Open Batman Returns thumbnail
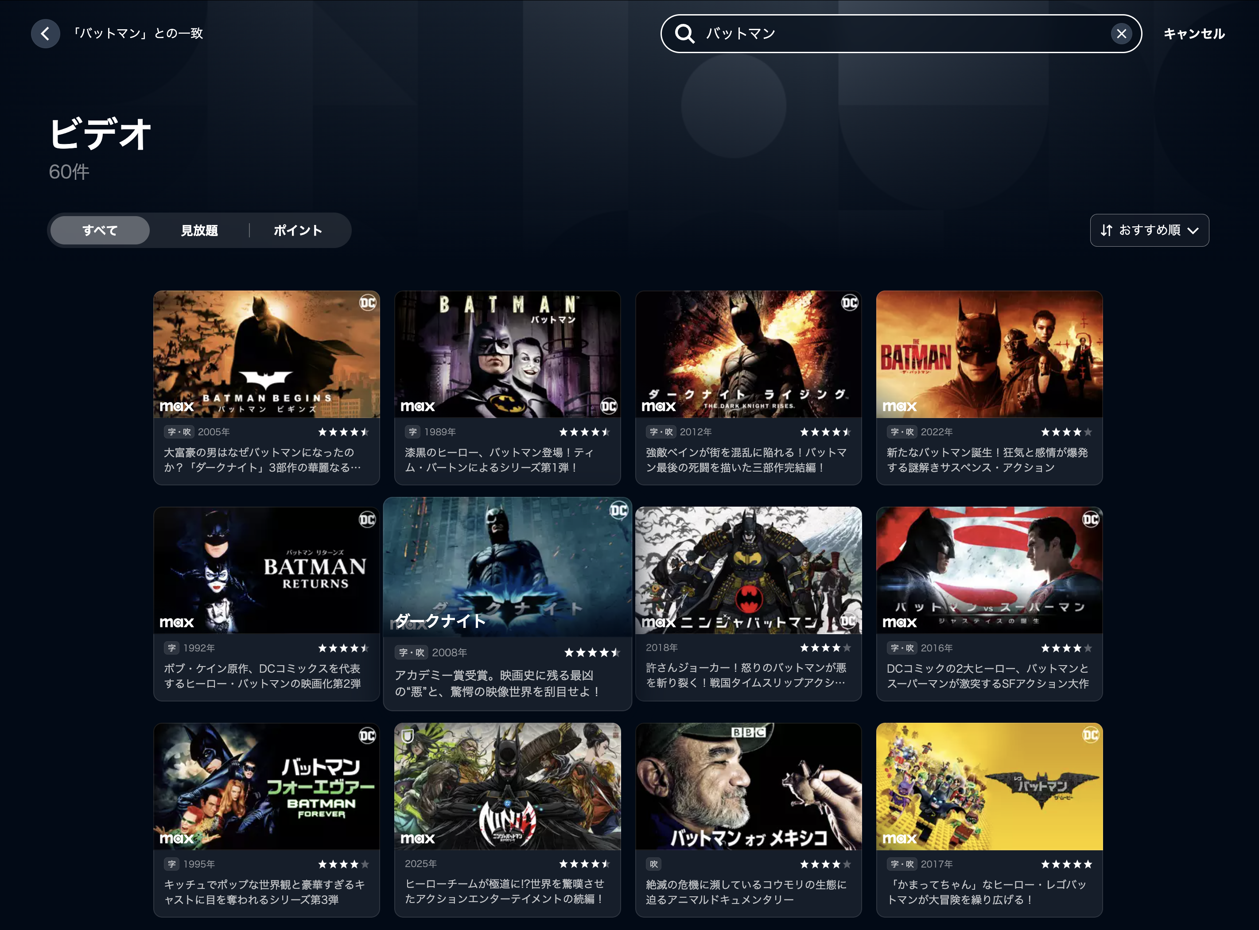The width and height of the screenshot is (1259, 930). [266, 570]
